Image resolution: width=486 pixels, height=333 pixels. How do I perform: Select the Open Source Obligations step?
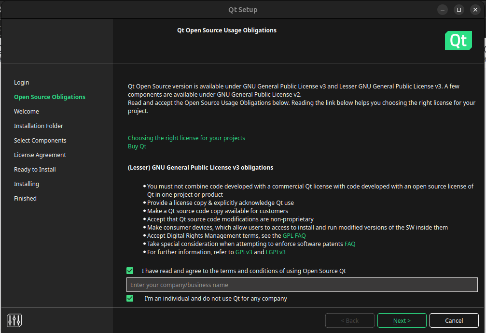click(50, 97)
